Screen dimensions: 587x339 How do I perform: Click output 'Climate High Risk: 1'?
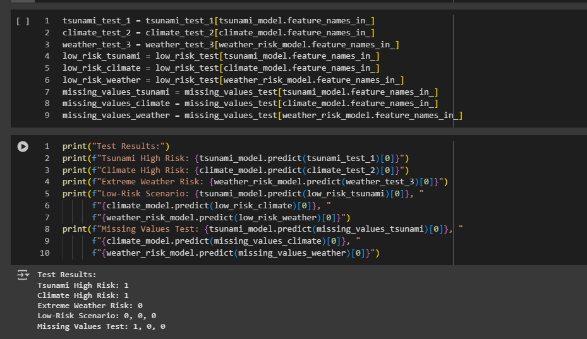pyautogui.click(x=83, y=295)
